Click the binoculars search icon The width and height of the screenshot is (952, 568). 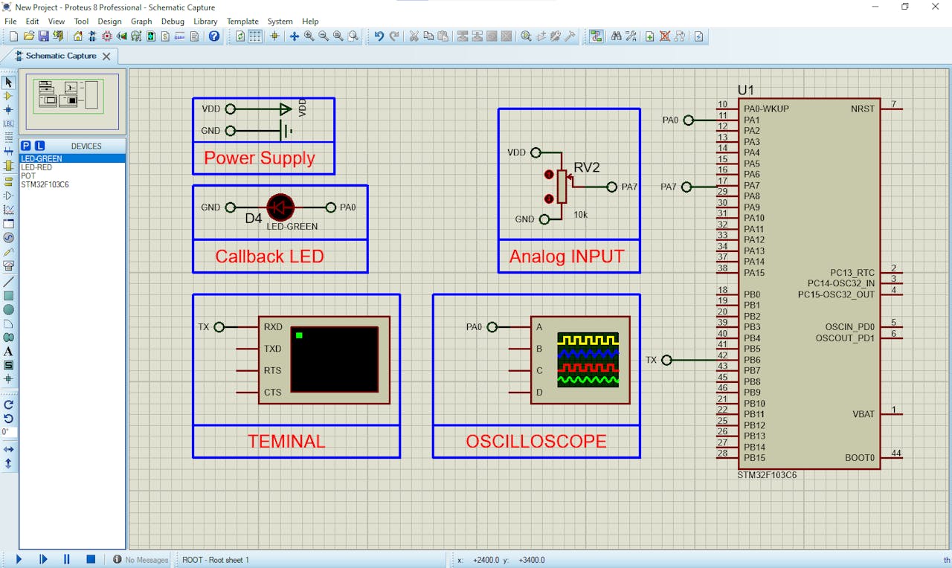(616, 36)
